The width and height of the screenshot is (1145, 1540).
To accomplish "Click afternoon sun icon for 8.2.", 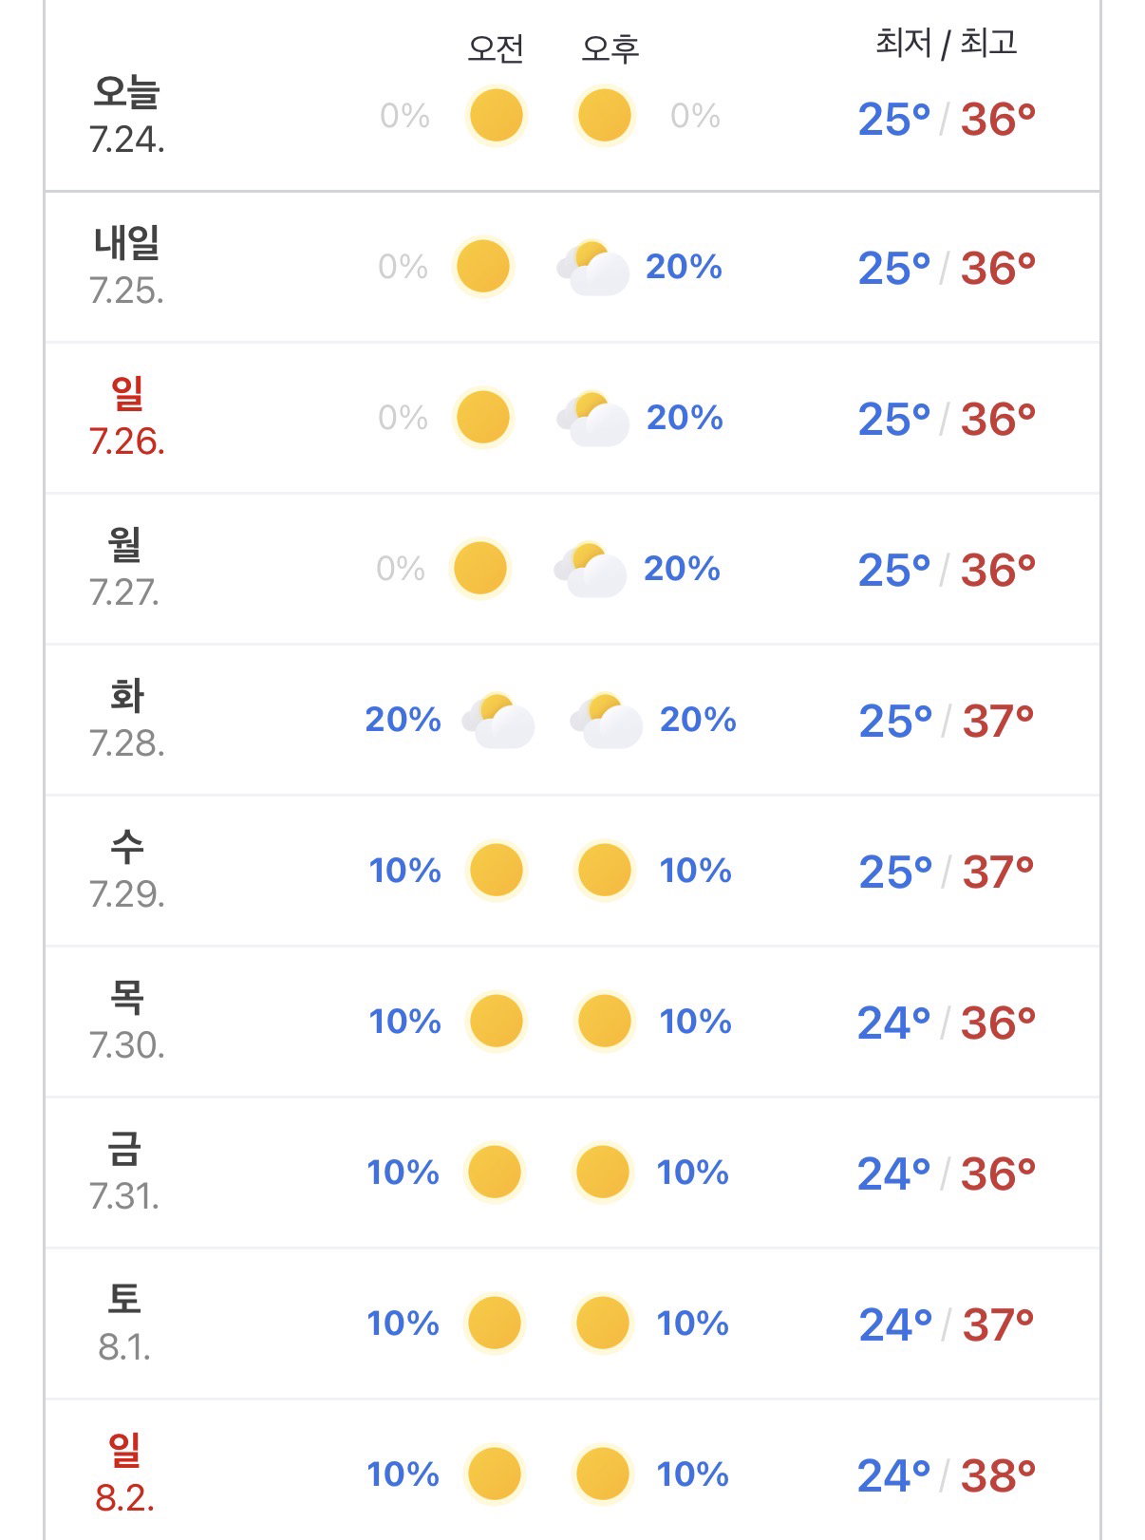I will 603,1474.
